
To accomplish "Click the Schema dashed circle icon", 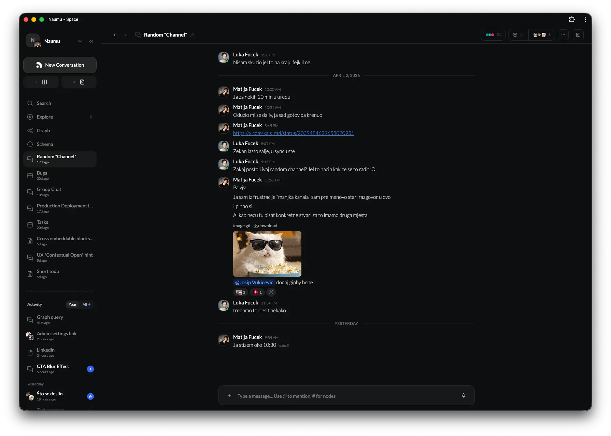I will pyautogui.click(x=30, y=144).
